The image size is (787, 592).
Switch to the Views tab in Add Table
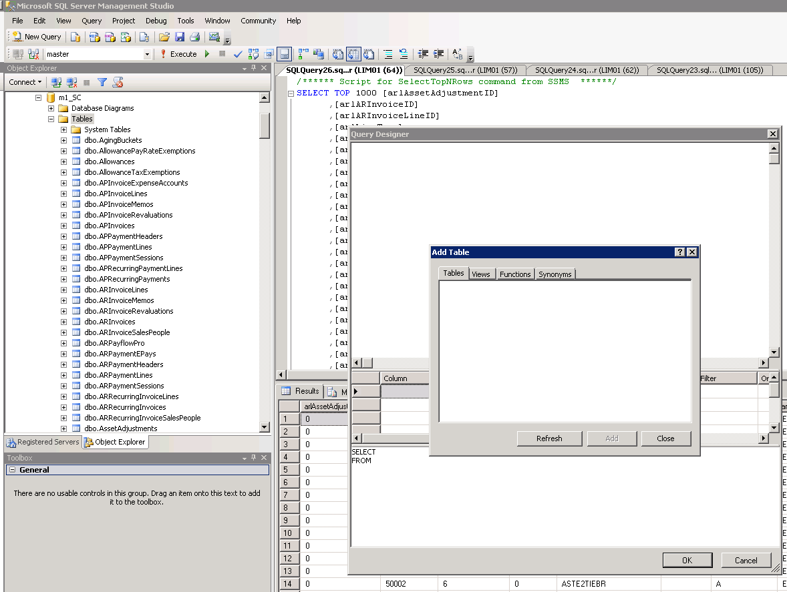click(481, 274)
